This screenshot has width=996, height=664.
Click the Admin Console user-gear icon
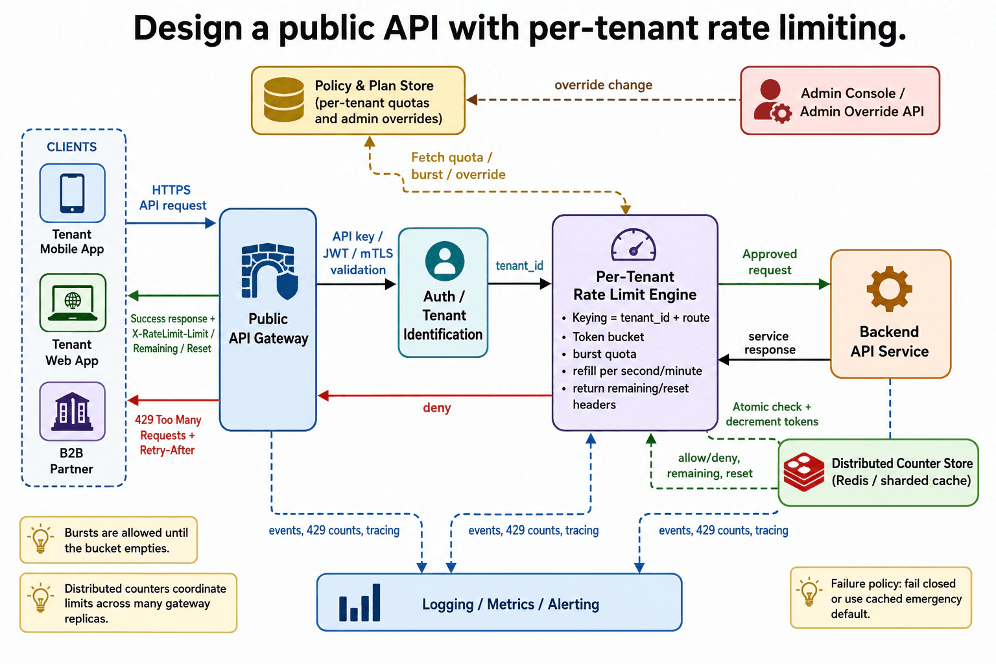click(773, 101)
